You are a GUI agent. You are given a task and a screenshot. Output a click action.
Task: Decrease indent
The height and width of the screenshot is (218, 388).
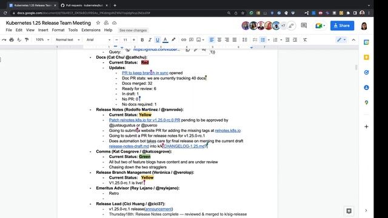coord(287,40)
